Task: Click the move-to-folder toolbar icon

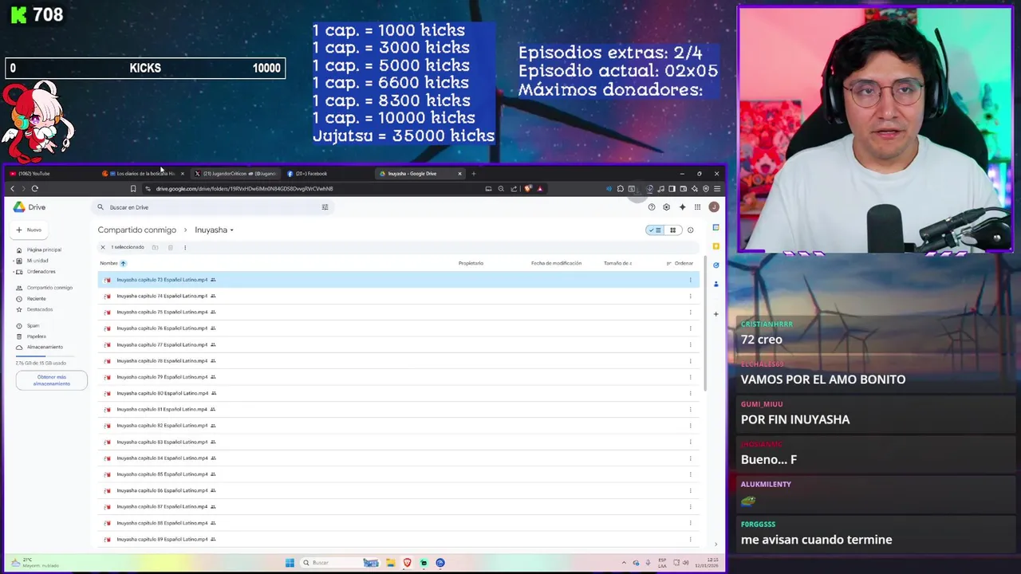Action: pos(155,247)
